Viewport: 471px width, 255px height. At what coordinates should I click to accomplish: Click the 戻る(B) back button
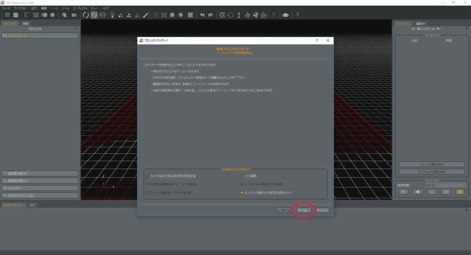click(x=284, y=210)
